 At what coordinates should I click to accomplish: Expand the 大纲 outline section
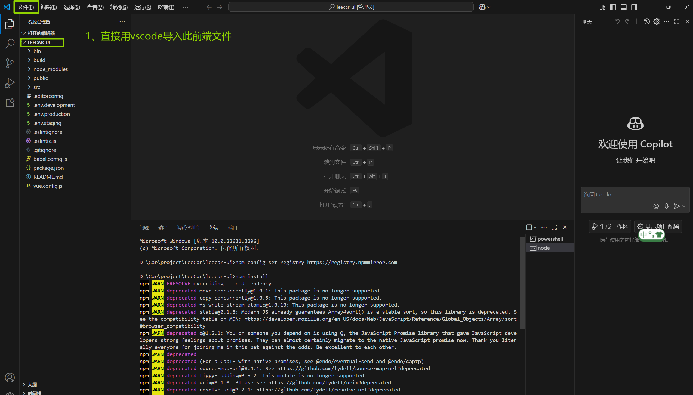[x=32, y=384]
